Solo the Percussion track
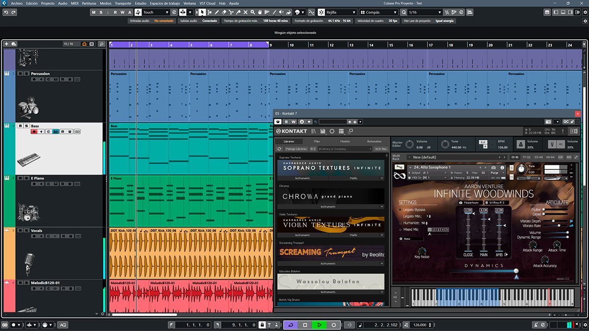 coord(26,74)
